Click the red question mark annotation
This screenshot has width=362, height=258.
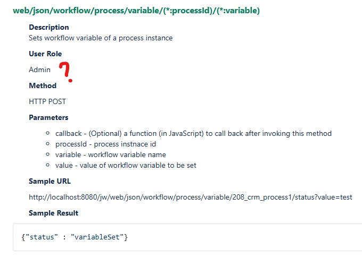coord(66,72)
